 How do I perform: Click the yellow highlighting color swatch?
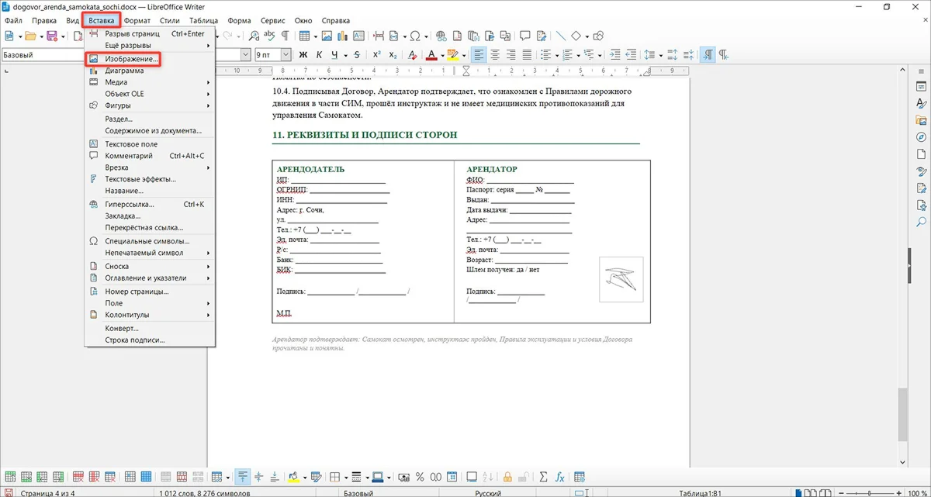click(453, 55)
